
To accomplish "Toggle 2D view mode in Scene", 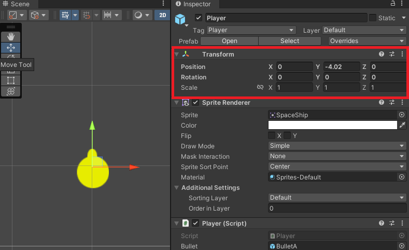I will (162, 15).
